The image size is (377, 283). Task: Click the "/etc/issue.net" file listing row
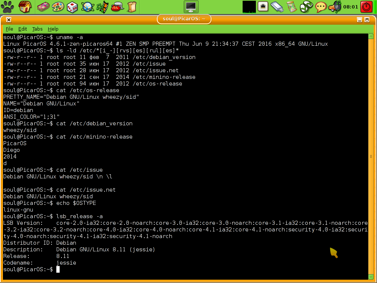click(91, 70)
